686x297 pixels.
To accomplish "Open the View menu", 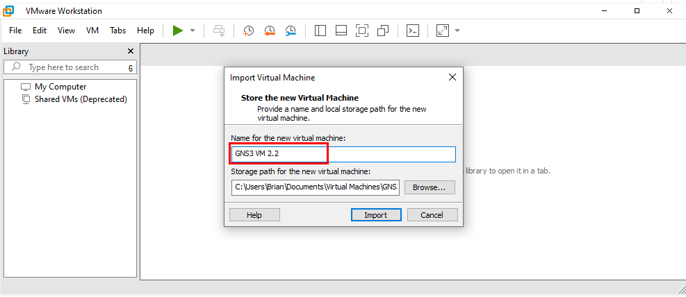I will point(67,31).
